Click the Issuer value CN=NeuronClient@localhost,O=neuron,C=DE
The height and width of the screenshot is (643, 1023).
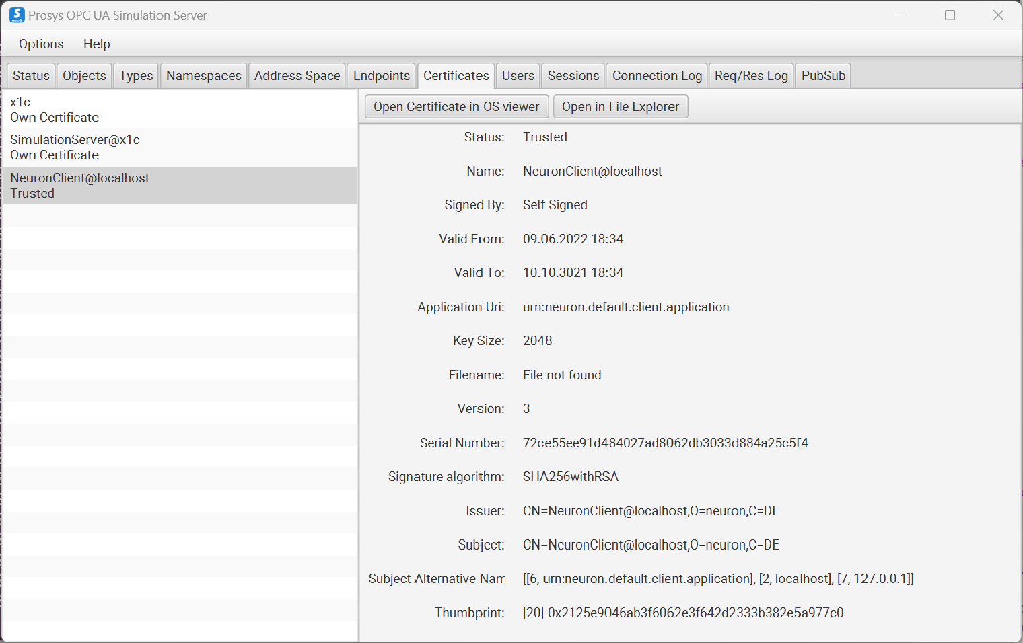[x=651, y=510]
